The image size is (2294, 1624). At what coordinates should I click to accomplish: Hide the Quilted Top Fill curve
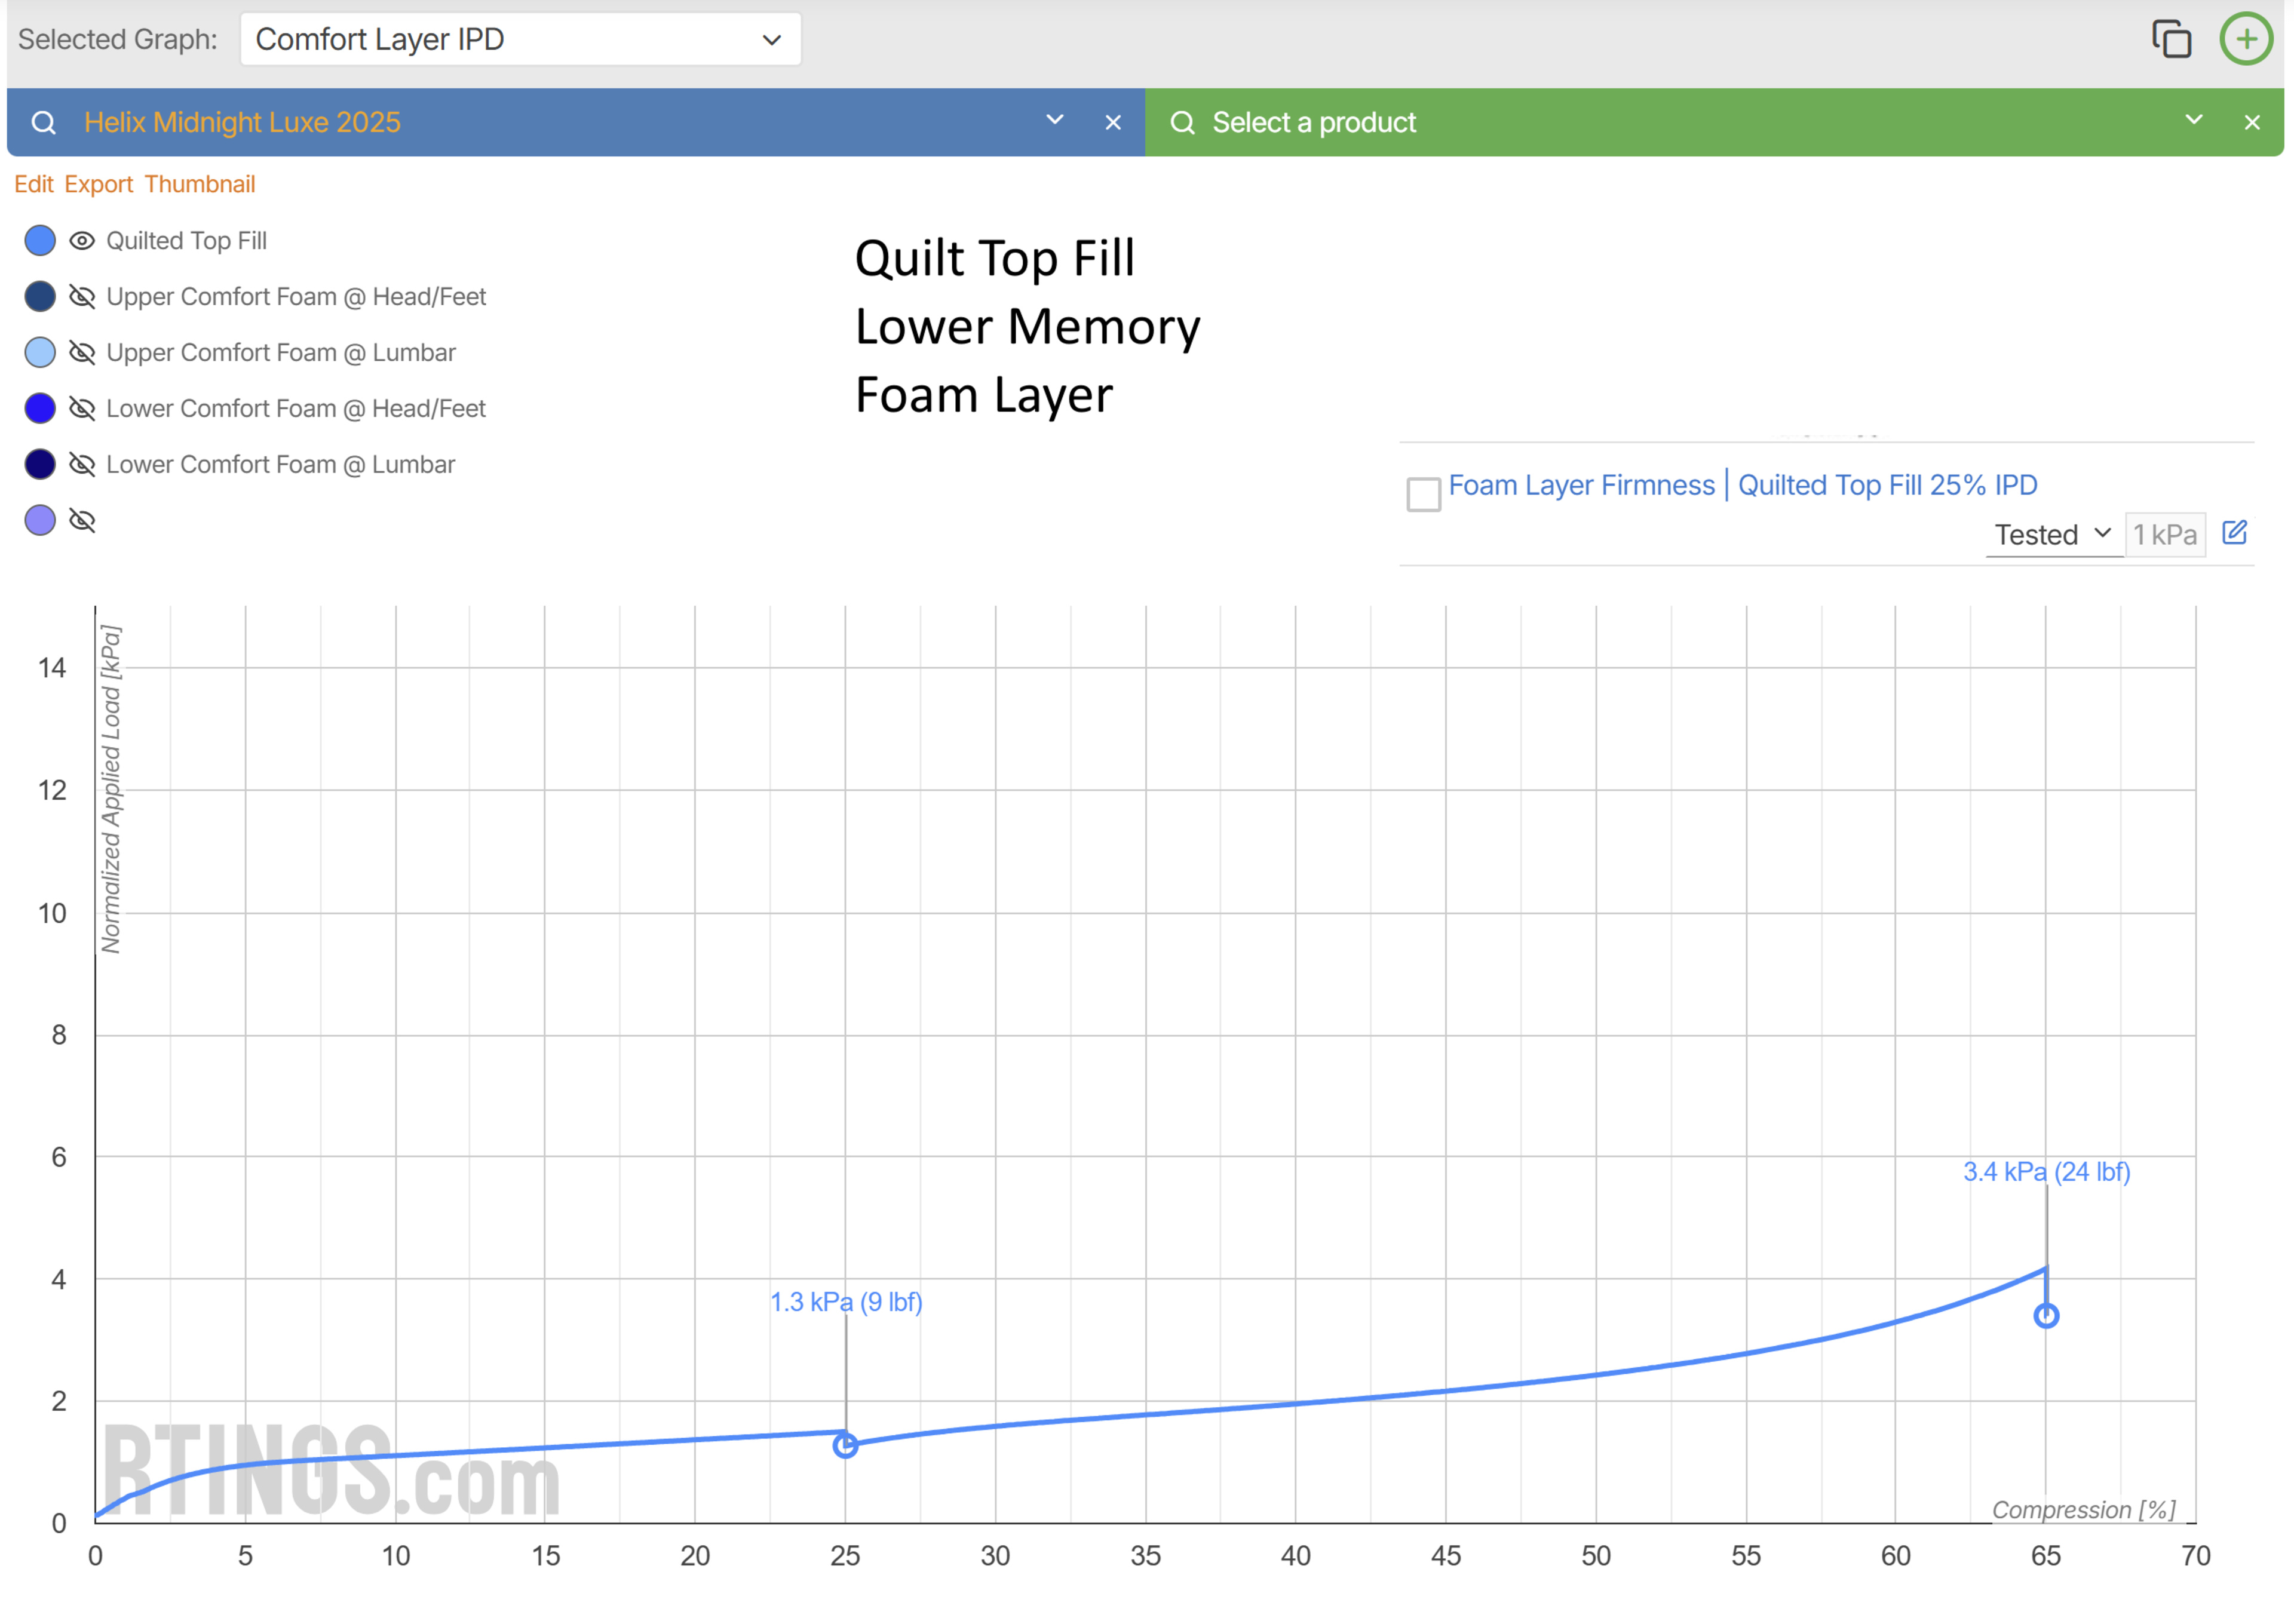(82, 241)
